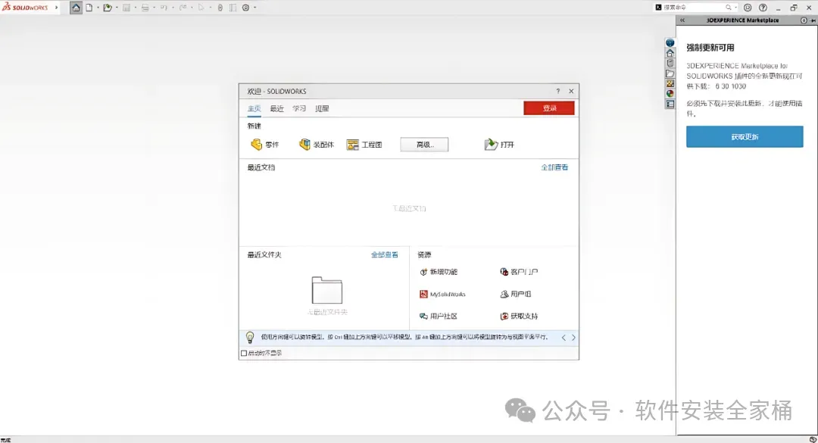This screenshot has width=818, height=443.
Task: Open the Print dropdown arrow
Action: pyautogui.click(x=154, y=8)
